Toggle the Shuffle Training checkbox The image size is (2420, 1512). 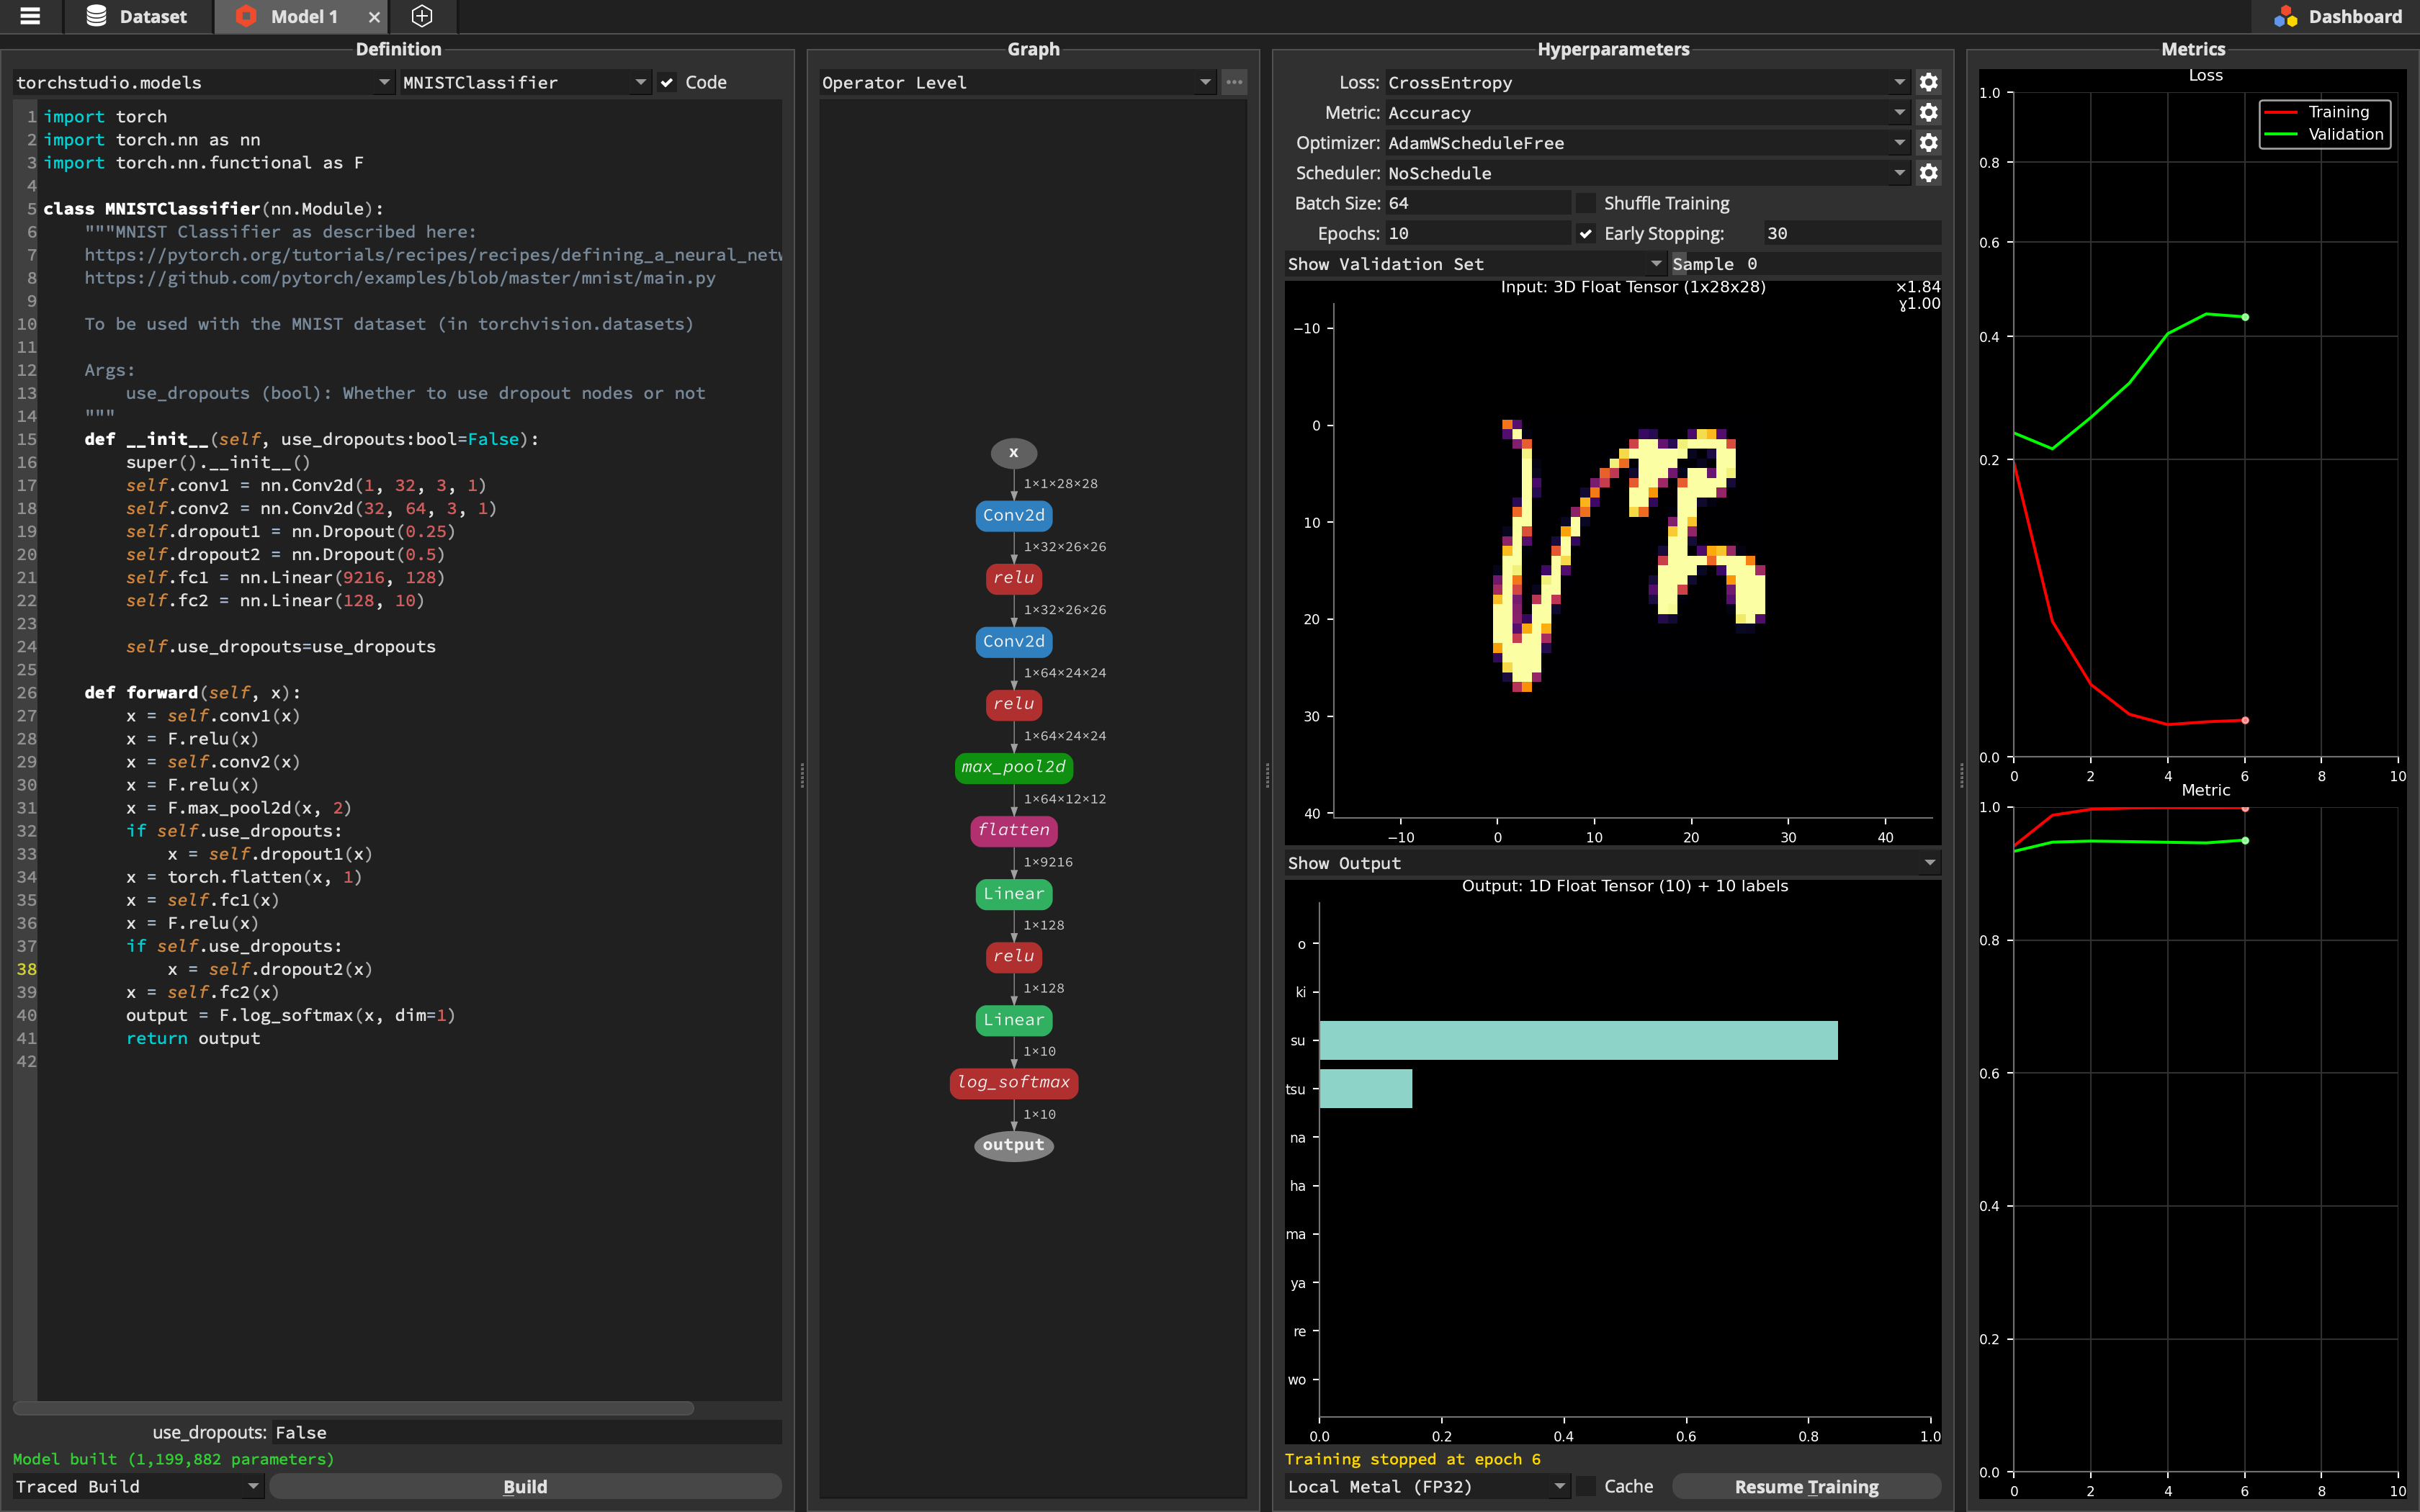(1580, 202)
